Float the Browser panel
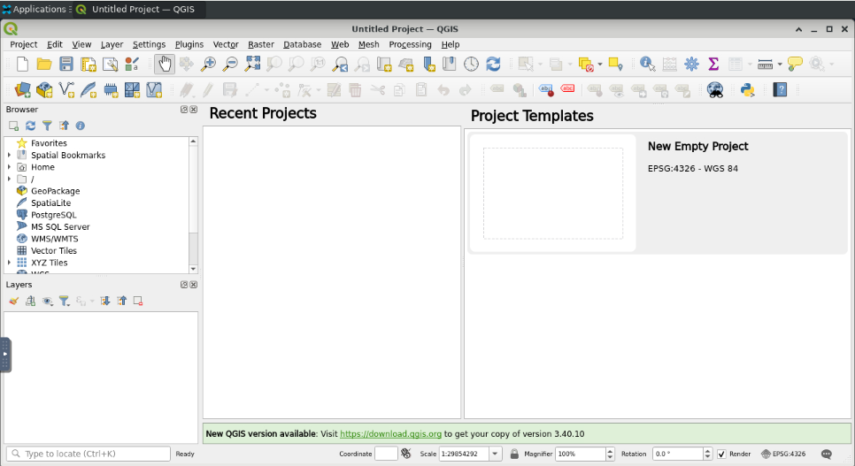This screenshot has height=466, width=855. [x=184, y=110]
